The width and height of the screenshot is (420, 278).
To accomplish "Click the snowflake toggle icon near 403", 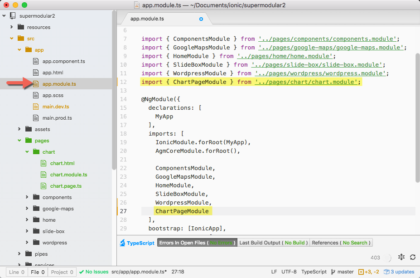I will coord(401,257).
